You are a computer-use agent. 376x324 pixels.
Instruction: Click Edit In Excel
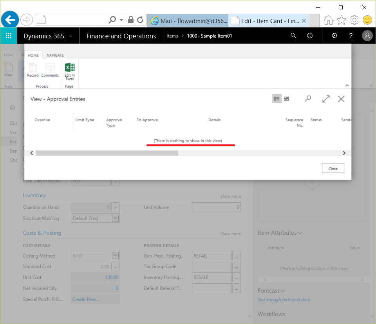click(x=70, y=72)
